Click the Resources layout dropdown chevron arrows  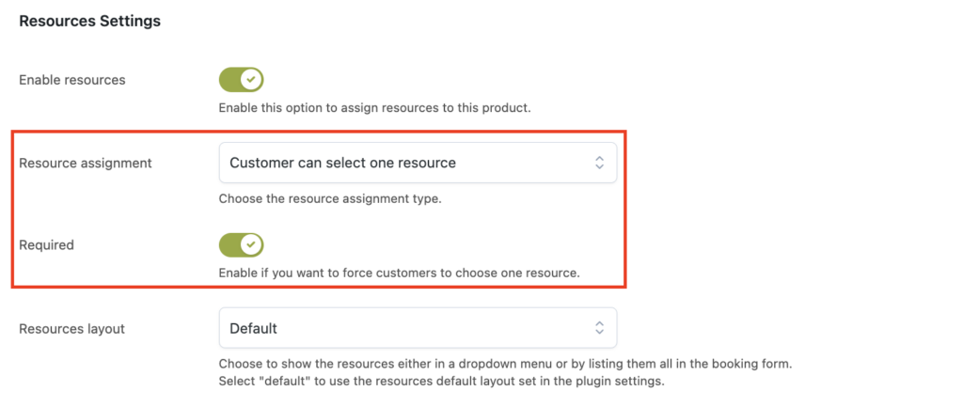(599, 328)
